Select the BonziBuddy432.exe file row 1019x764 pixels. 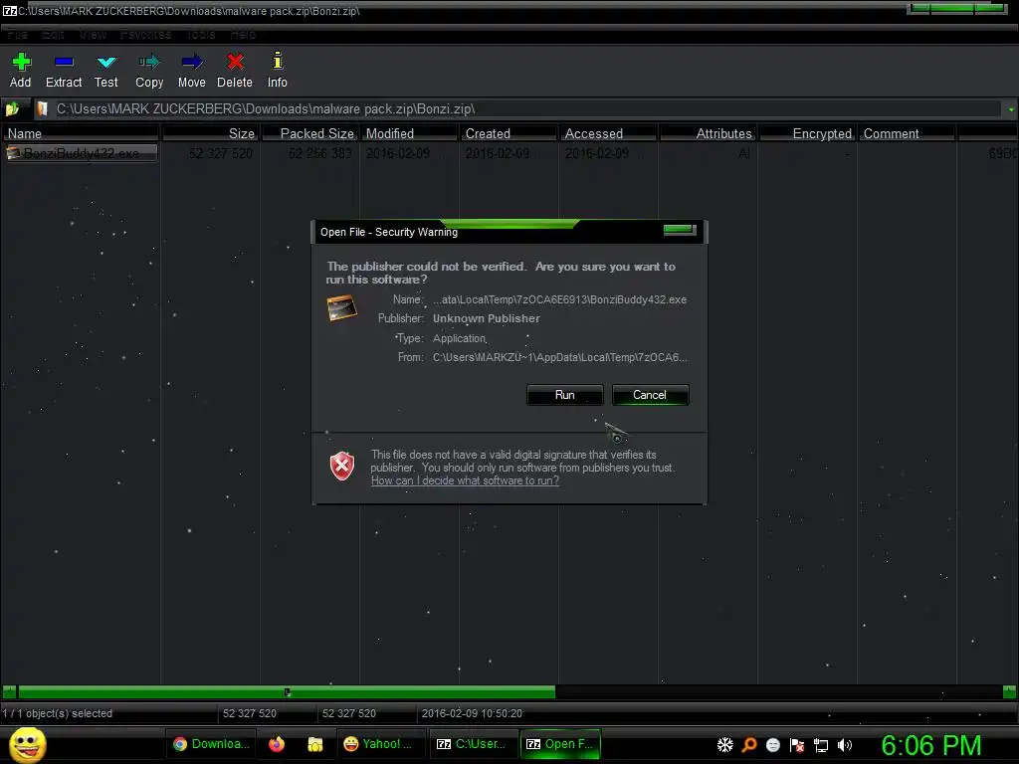(x=81, y=153)
